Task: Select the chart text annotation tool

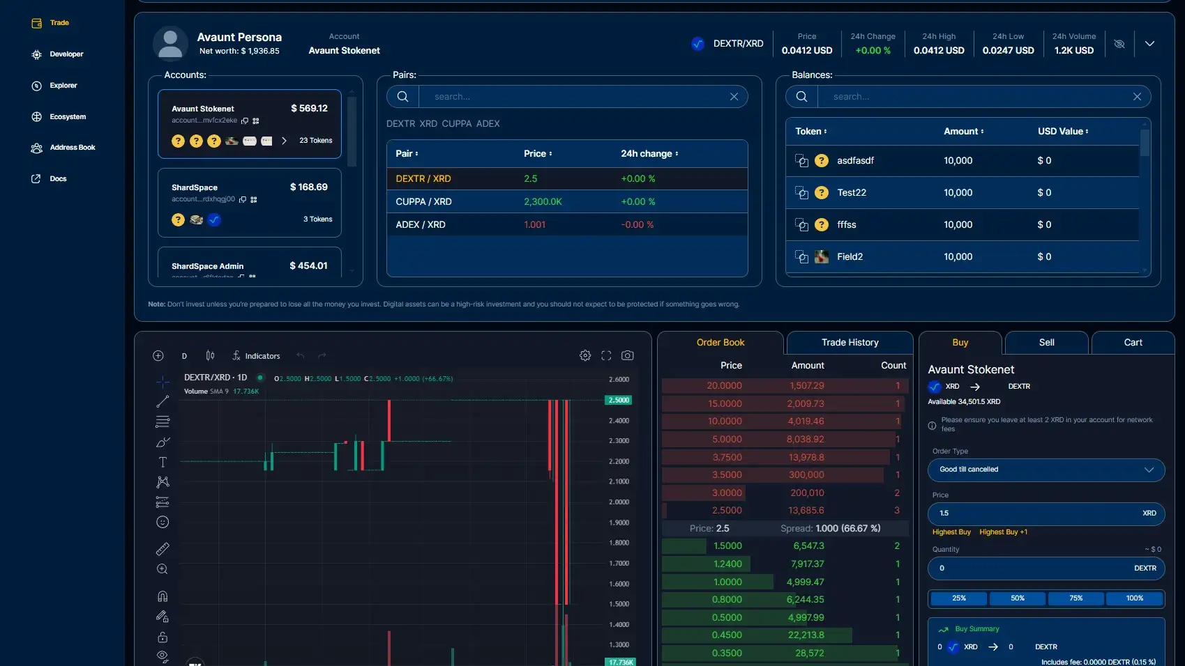Action: pos(163,463)
